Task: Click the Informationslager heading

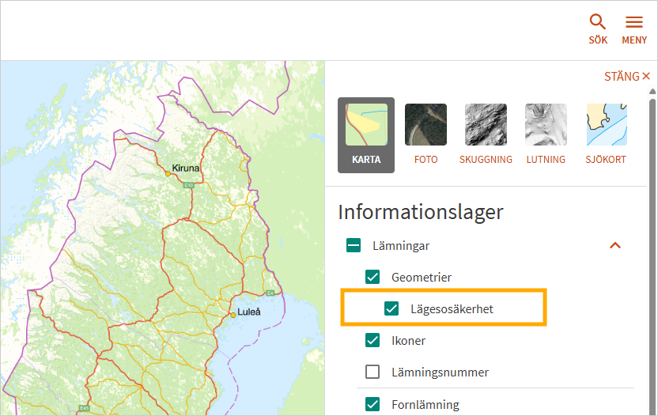Action: [x=421, y=212]
